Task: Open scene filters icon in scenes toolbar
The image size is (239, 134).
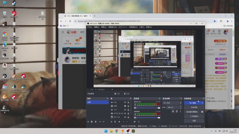Action: pyautogui.click(x=96, y=122)
